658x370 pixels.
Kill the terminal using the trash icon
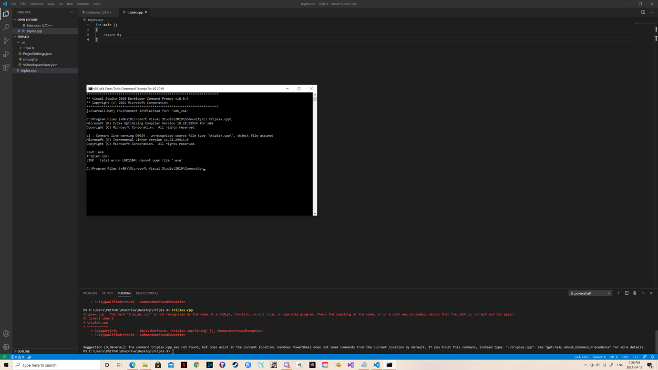634,293
